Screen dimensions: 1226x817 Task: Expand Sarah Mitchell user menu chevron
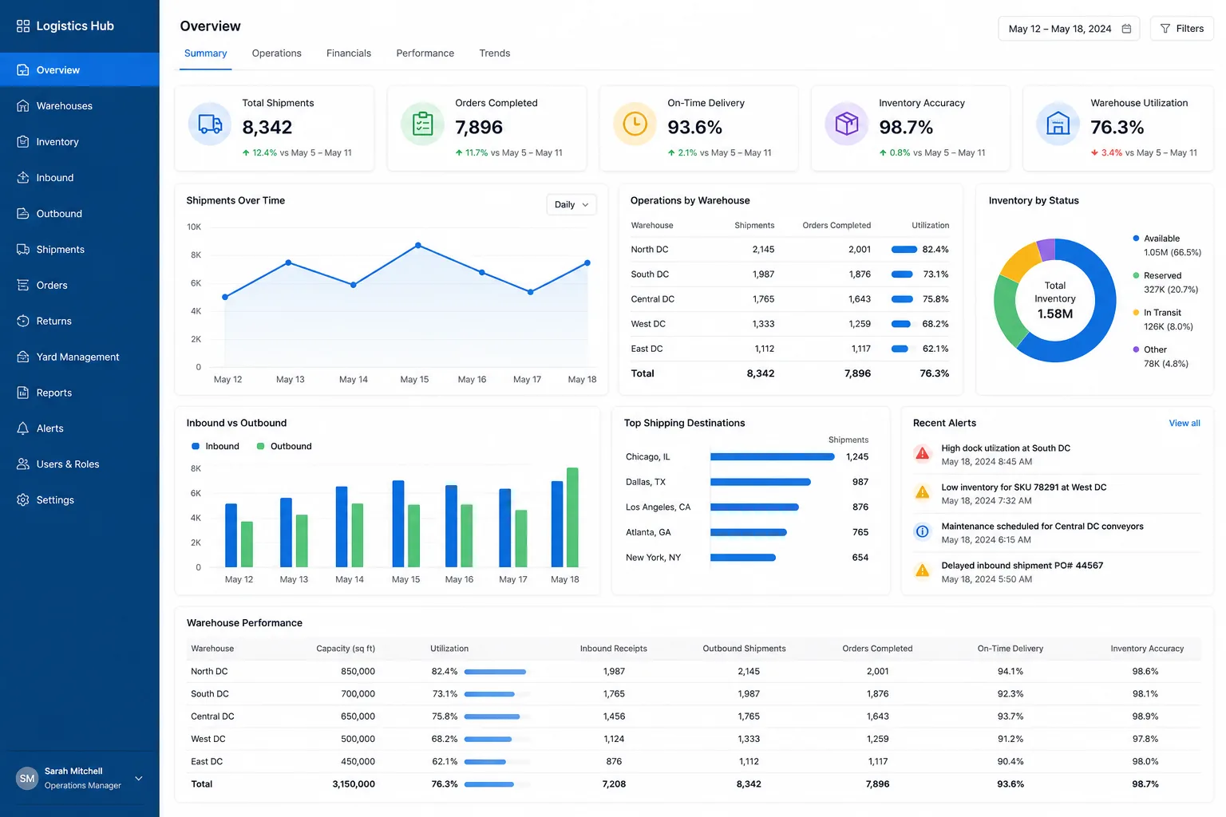139,779
